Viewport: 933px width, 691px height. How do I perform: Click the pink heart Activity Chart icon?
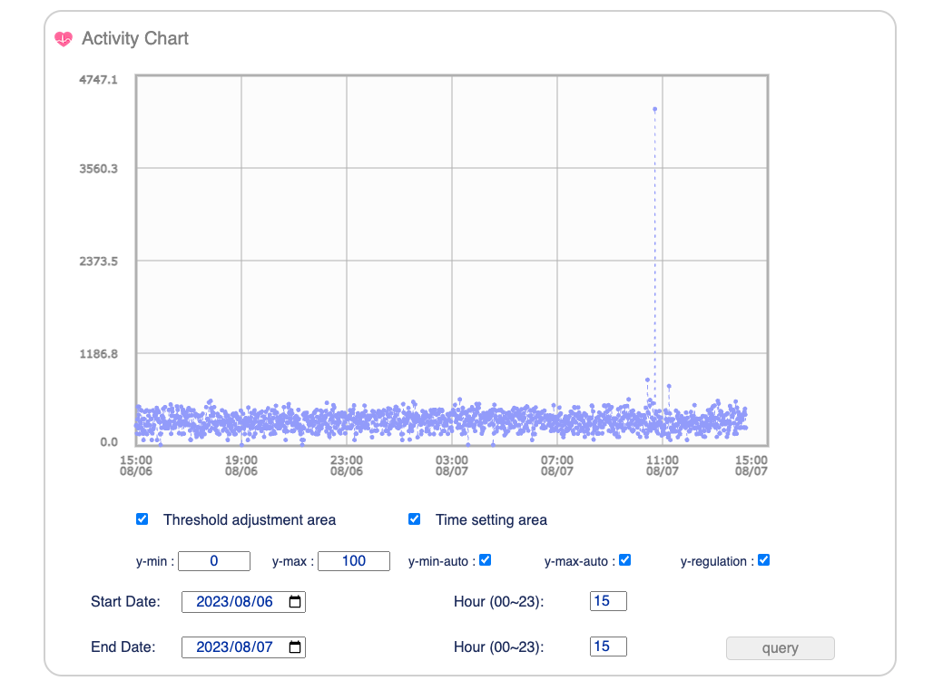(64, 39)
